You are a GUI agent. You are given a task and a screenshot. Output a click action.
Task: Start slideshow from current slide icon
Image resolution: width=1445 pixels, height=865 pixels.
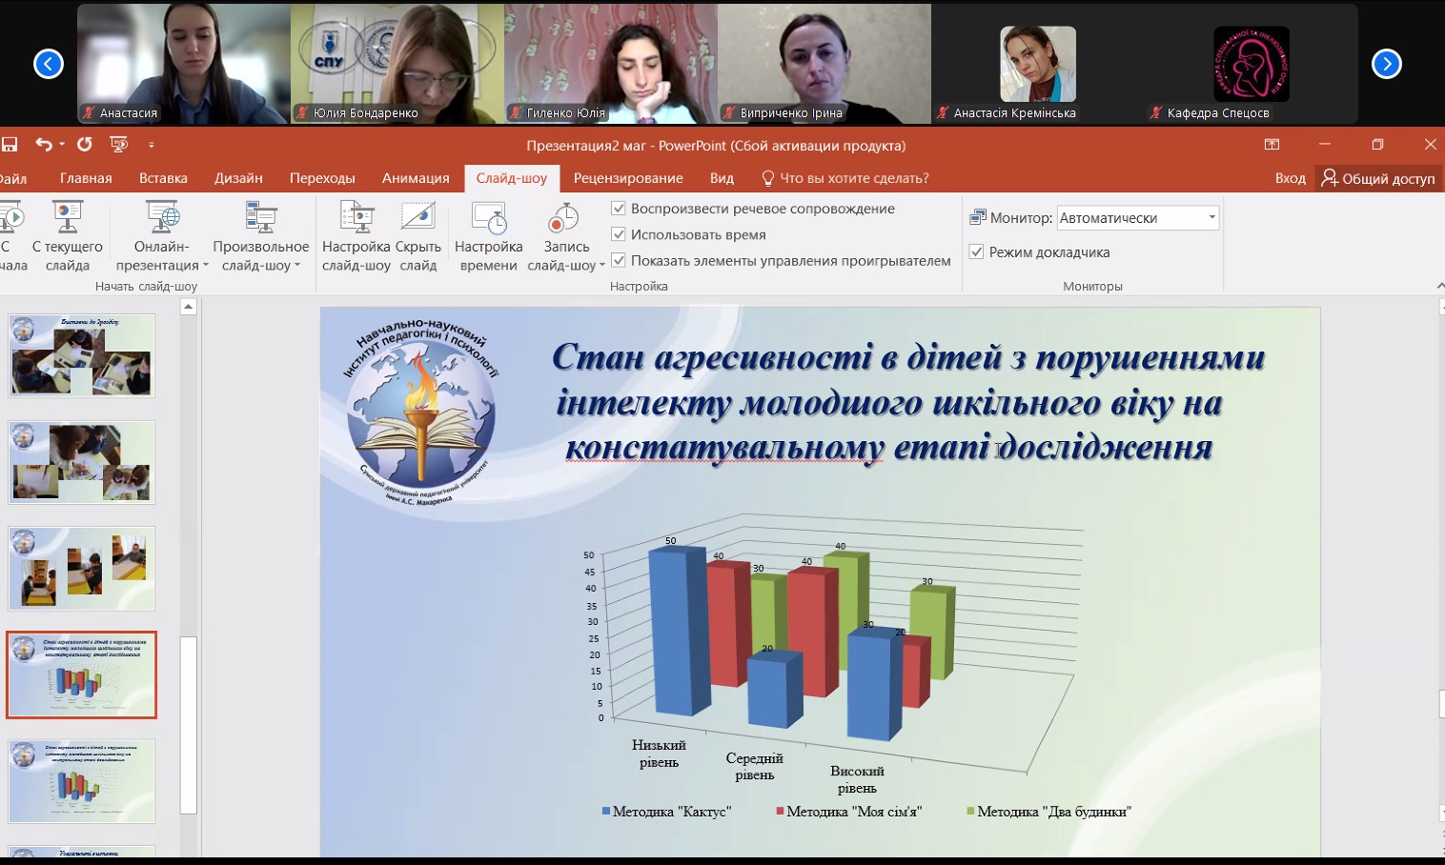(68, 218)
